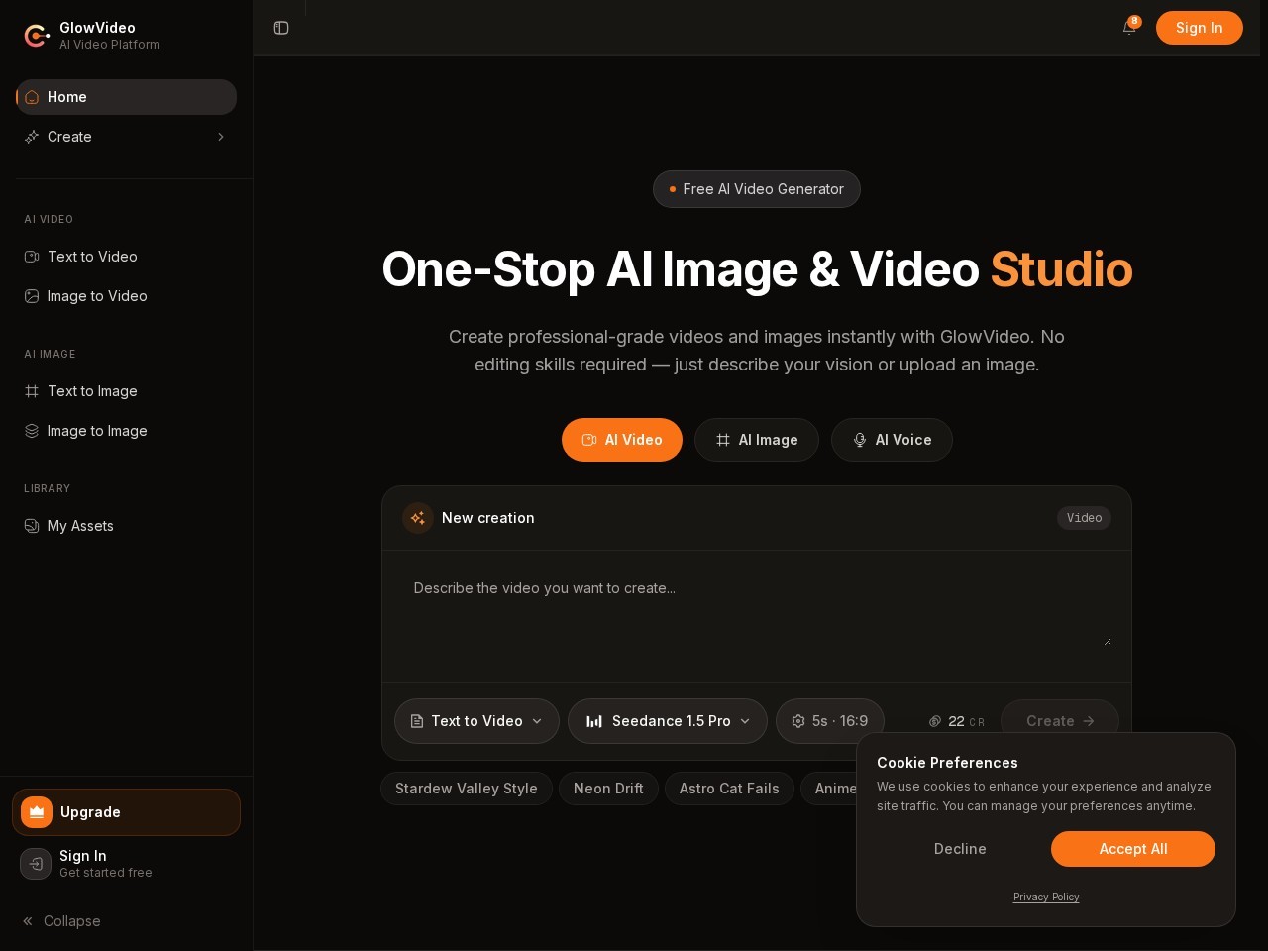Open My Assets library
Viewport: 1268px width, 951px height.
click(127, 526)
